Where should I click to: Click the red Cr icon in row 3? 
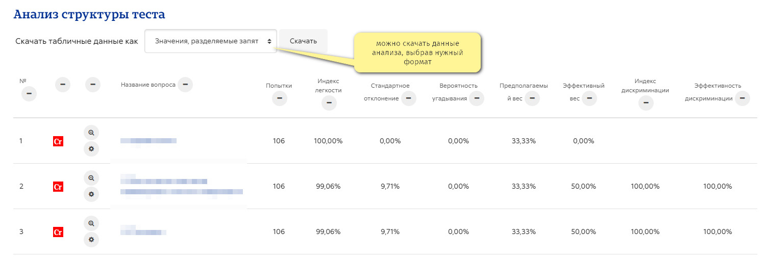coord(58,232)
